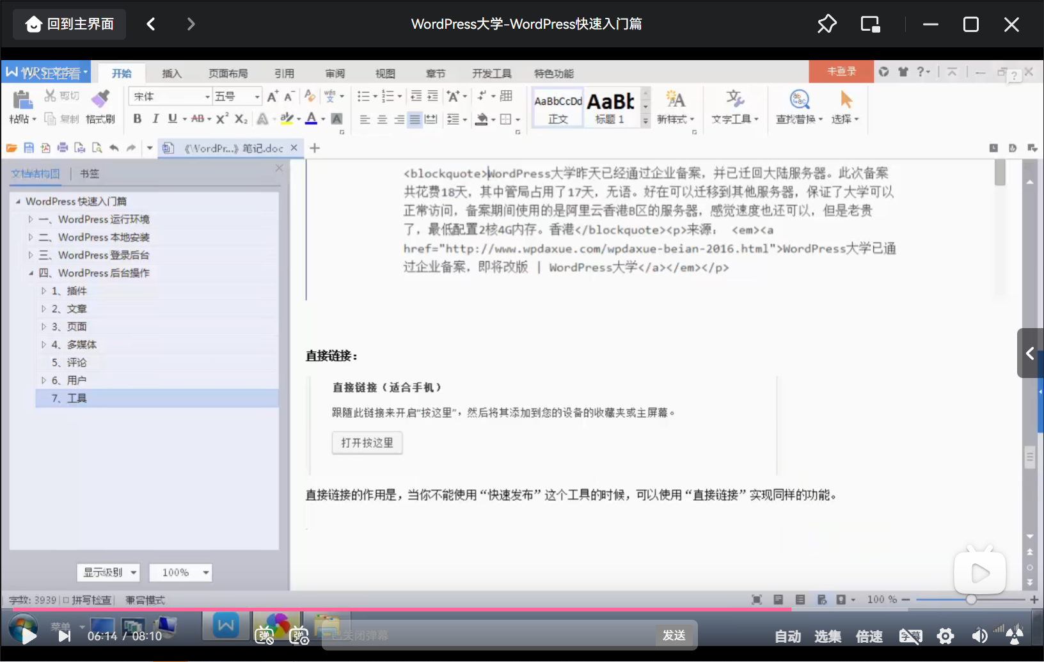The image size is (1044, 662).
Task: Go forward with the right arrow
Action: coord(191,24)
